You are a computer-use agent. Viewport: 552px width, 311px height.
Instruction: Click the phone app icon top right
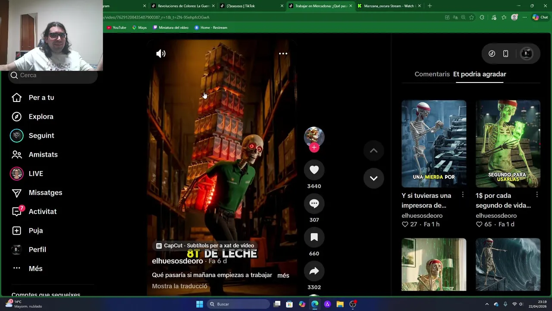505,54
